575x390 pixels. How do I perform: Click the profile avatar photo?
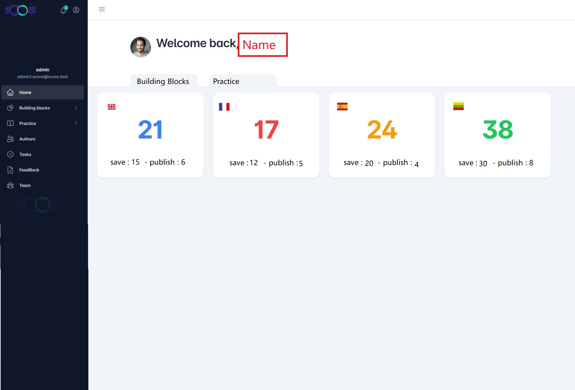click(141, 47)
